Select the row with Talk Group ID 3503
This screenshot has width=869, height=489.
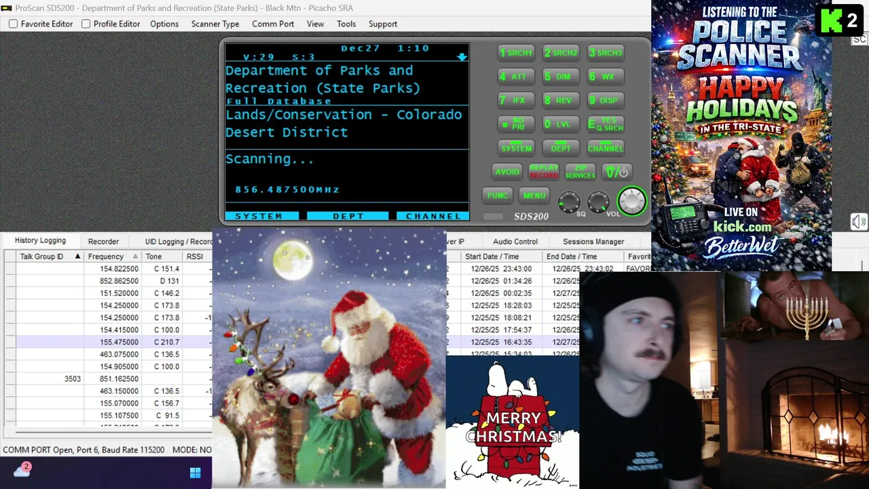[109, 379]
